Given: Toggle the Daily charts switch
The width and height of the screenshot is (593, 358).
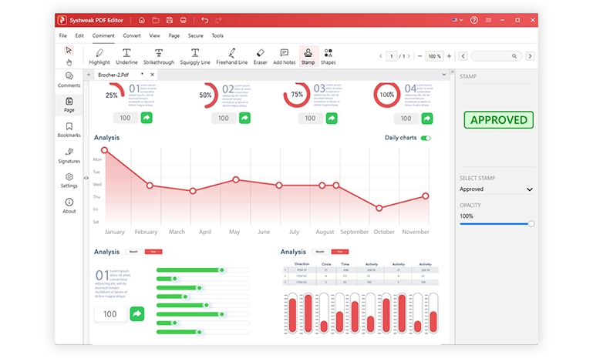Looking at the screenshot, I should tap(425, 138).
